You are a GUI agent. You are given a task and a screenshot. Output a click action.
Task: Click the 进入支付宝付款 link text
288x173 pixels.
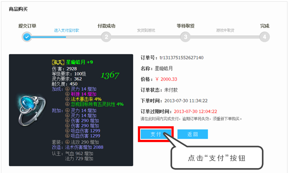click(x=66, y=31)
